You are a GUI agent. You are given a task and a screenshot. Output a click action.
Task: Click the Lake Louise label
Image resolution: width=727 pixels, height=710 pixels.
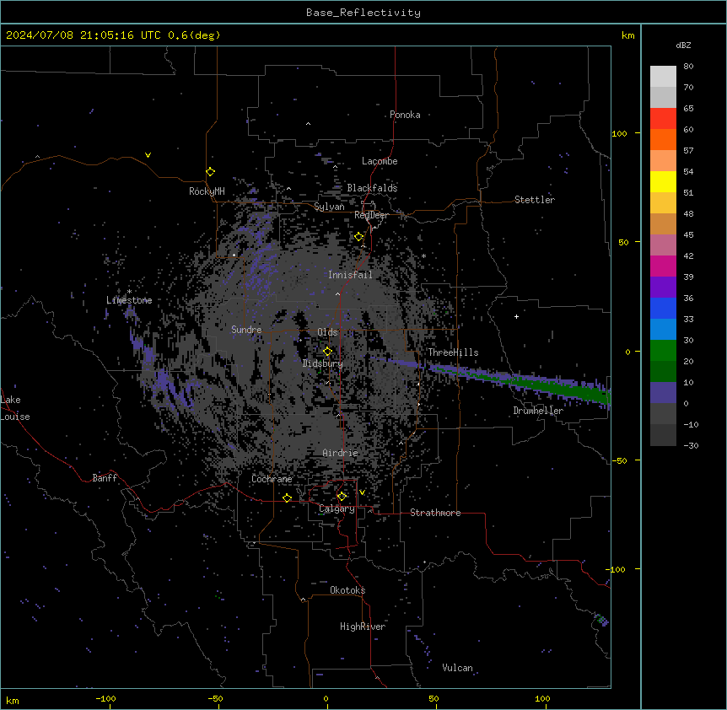(15, 408)
